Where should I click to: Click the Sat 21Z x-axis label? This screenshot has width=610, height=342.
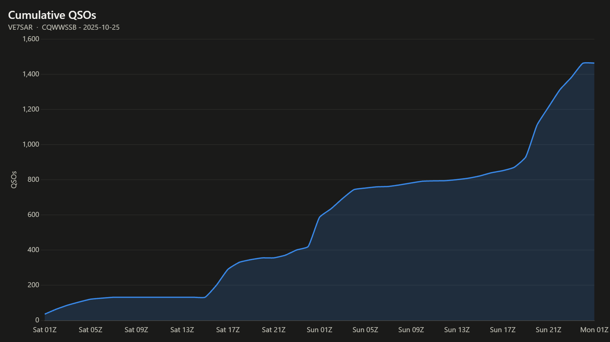pyautogui.click(x=273, y=330)
